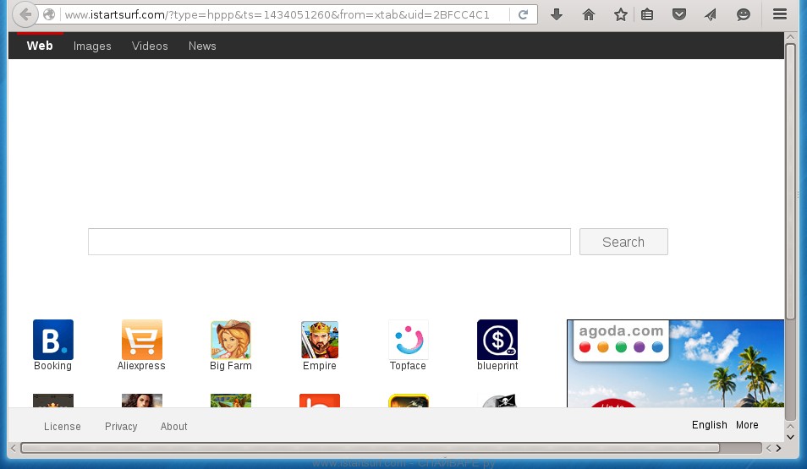The width and height of the screenshot is (807, 469).
Task: Bookmark this page with the star icon
Action: point(621,14)
